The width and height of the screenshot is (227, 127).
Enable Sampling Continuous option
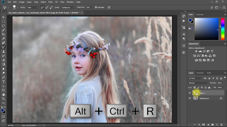43,7
